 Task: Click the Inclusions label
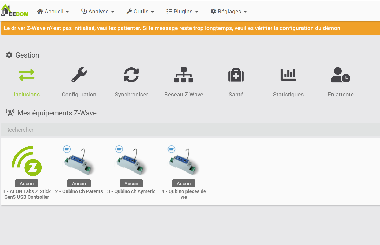pos(27,95)
